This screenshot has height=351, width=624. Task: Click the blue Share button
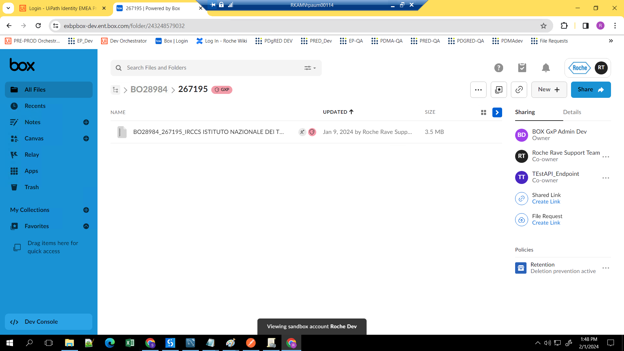tap(591, 90)
